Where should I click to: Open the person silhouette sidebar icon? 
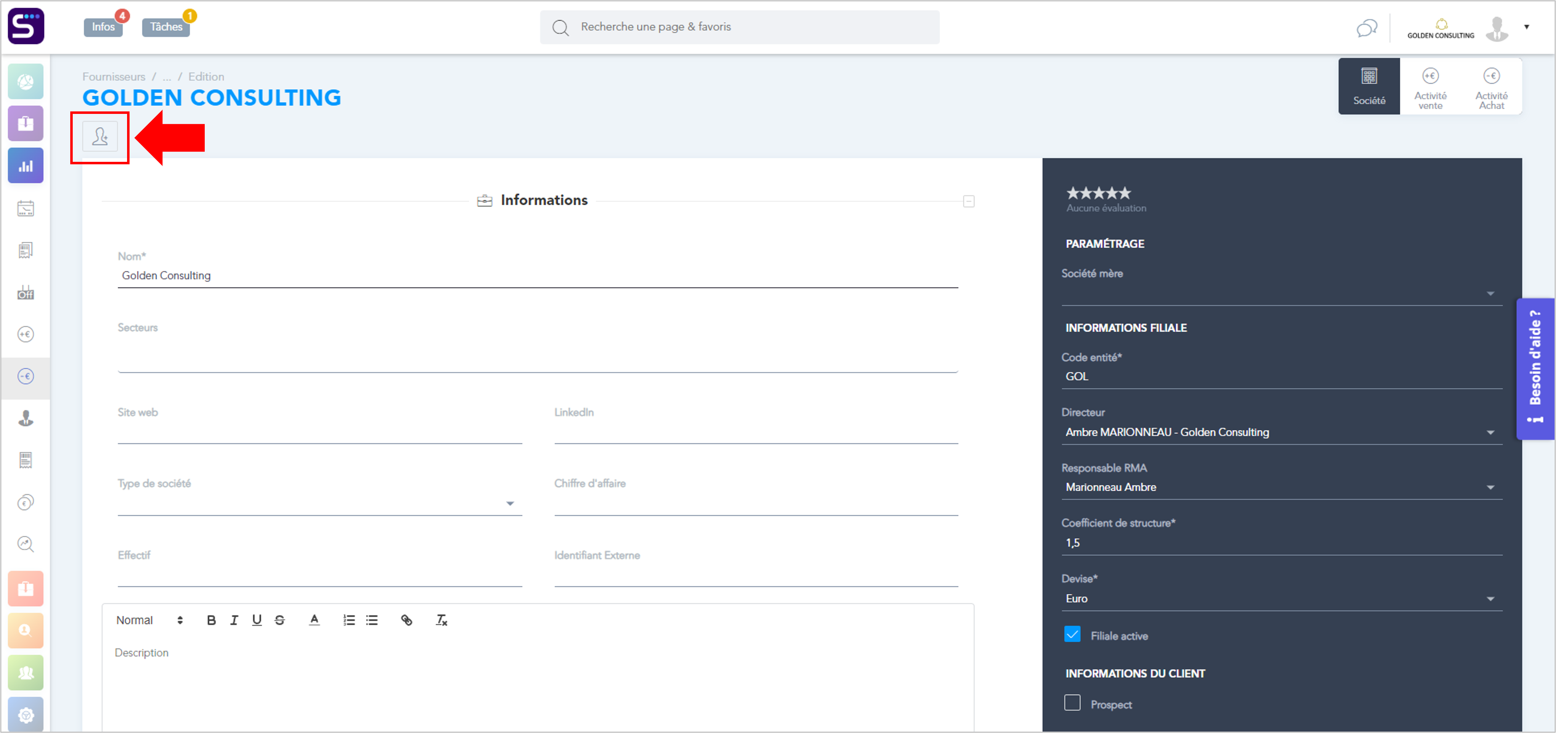point(25,418)
